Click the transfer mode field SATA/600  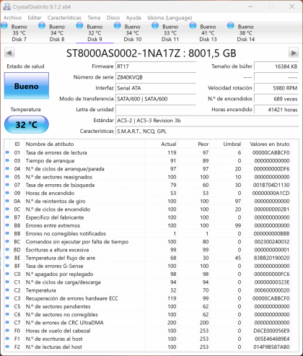click(156, 99)
